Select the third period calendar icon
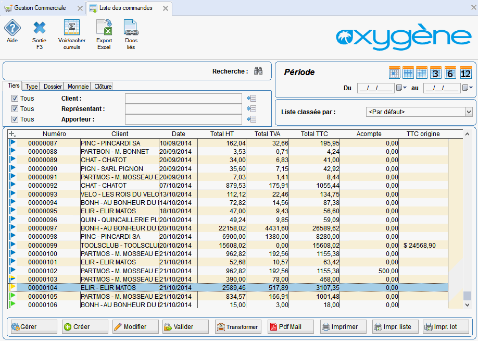This screenshot has width=478, height=341. (422, 72)
